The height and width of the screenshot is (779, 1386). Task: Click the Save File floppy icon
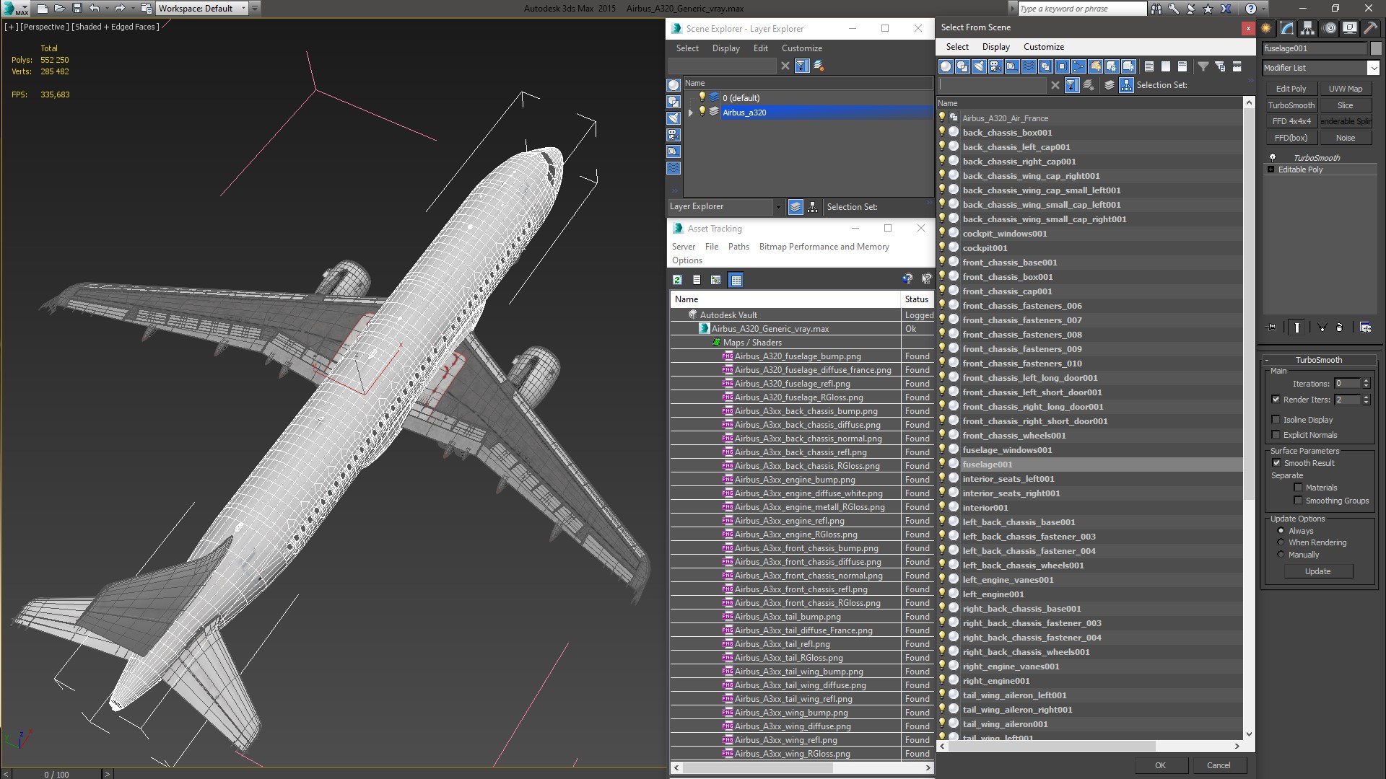pyautogui.click(x=77, y=9)
